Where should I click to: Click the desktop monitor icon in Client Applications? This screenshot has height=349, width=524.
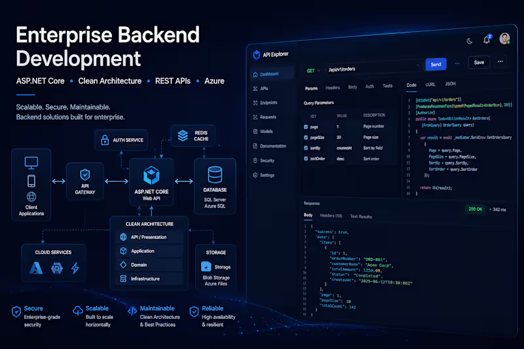pyautogui.click(x=31, y=162)
